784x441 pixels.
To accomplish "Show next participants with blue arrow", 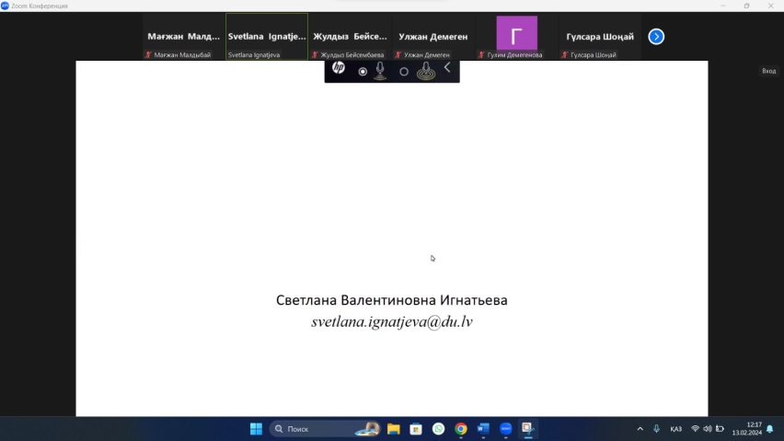I will (656, 37).
